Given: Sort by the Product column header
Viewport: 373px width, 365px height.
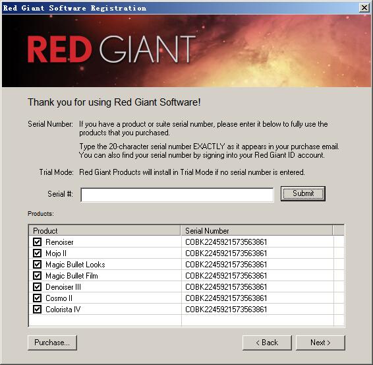Looking at the screenshot, I should coord(105,230).
